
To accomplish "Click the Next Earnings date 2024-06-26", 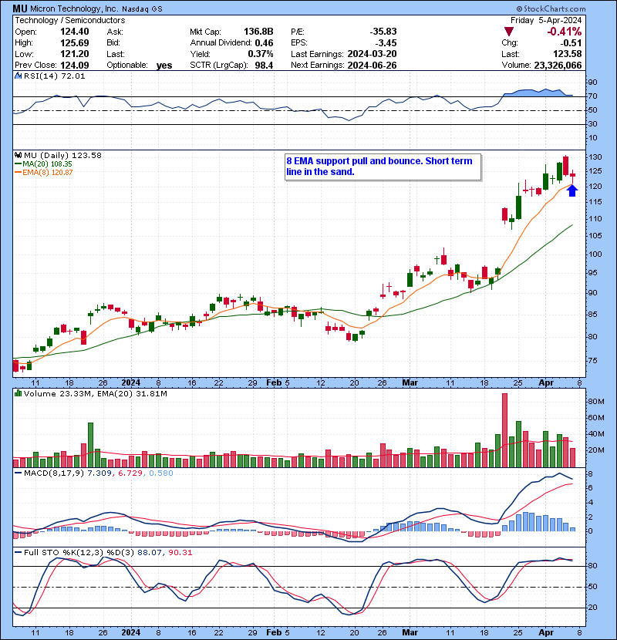I will (372, 65).
